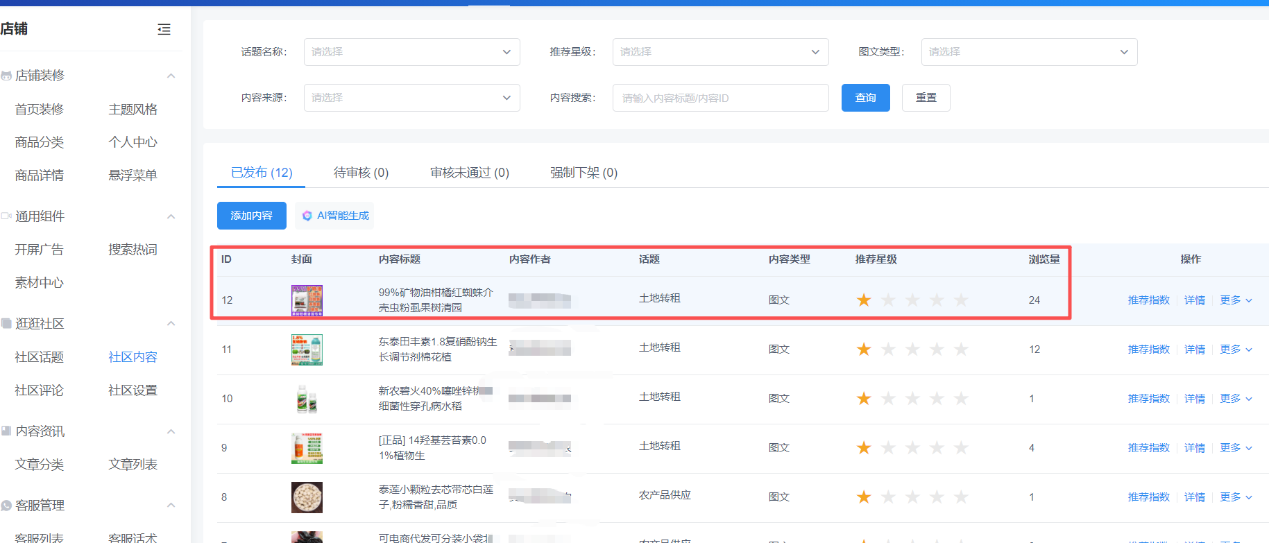This screenshot has height=543, width=1269.
Task: Switch to the 待审核 (0) tab
Action: point(361,173)
